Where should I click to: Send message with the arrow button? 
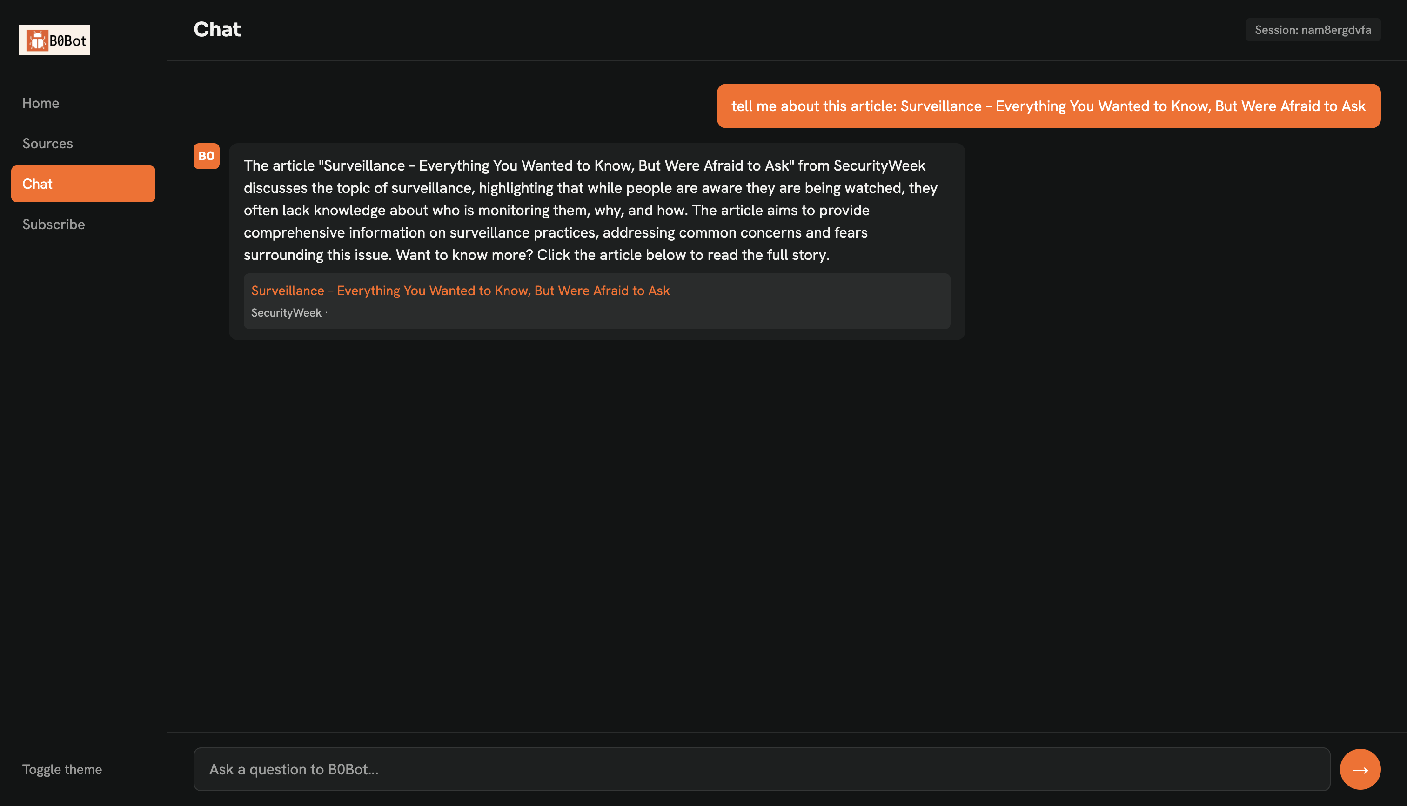(x=1360, y=769)
